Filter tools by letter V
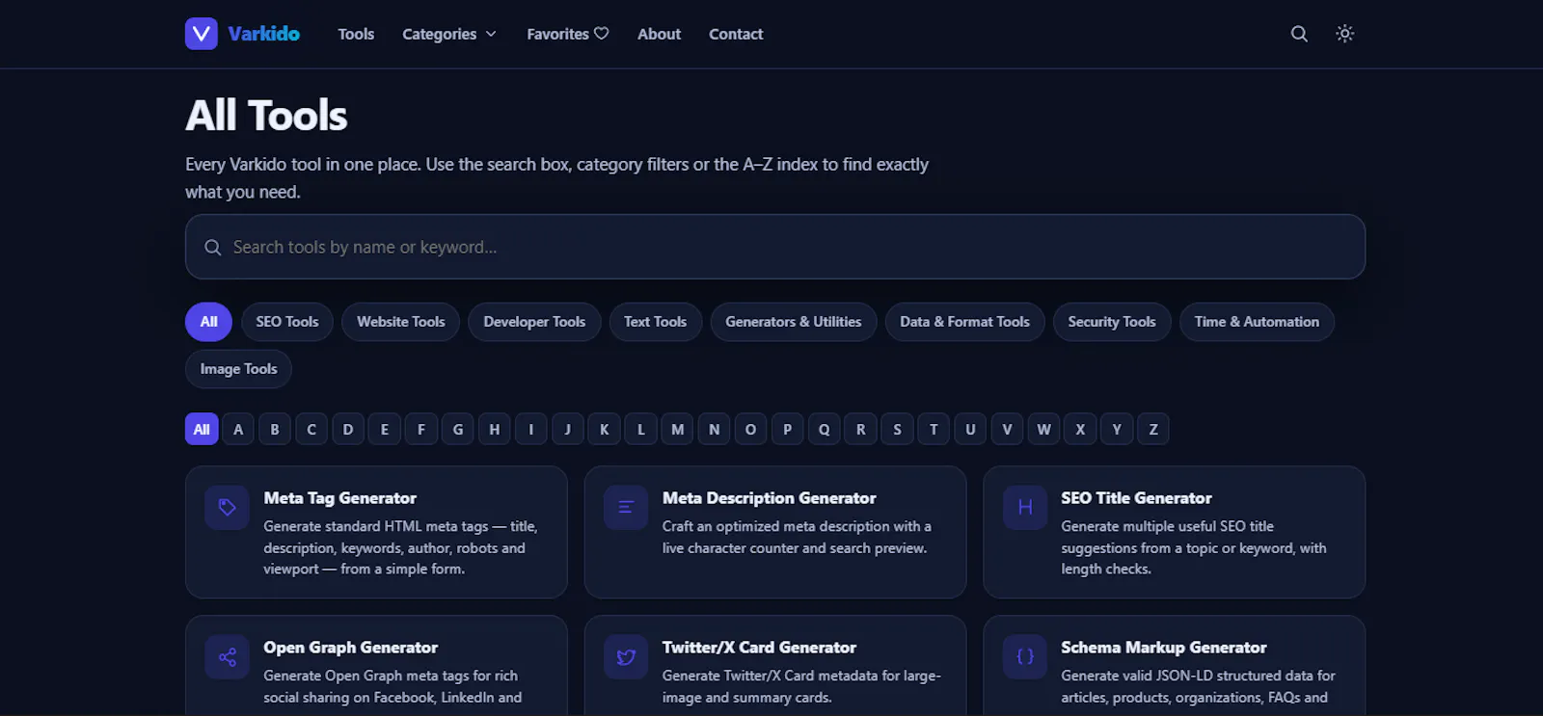Viewport: 1543px width, 716px height. [1007, 429]
